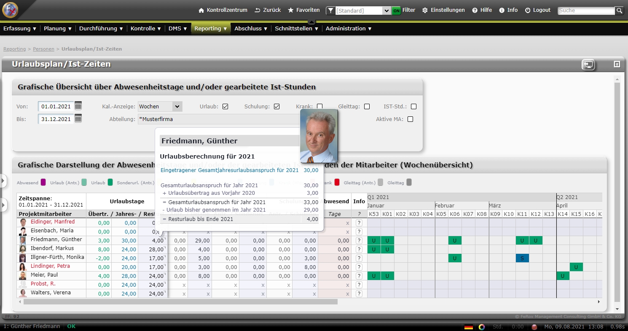Open the Planung menu
This screenshot has width=628, height=331.
pos(58,29)
